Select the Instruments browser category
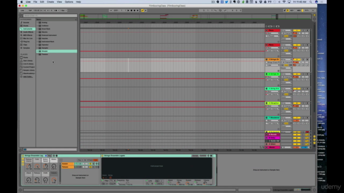This screenshot has height=193, width=344. [x=27, y=29]
